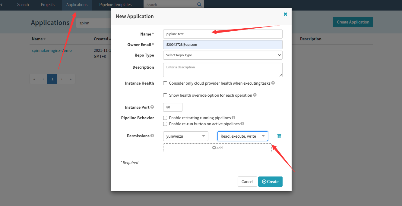Click help icon beside re-run button option
The width and height of the screenshot is (402, 206).
tap(242, 124)
